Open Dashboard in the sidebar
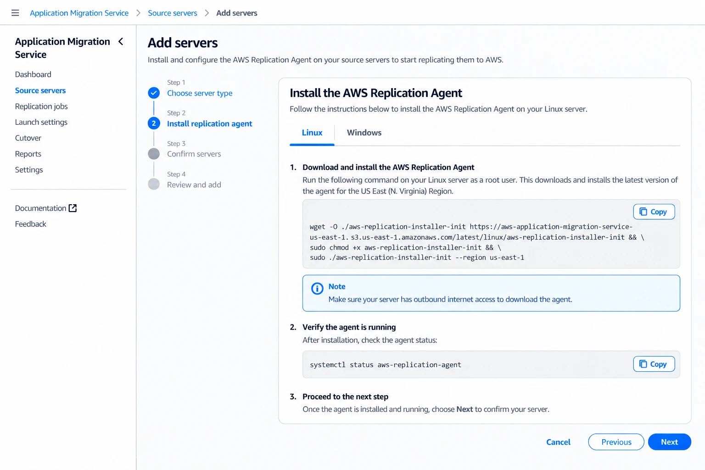This screenshot has height=470, width=705. point(33,74)
